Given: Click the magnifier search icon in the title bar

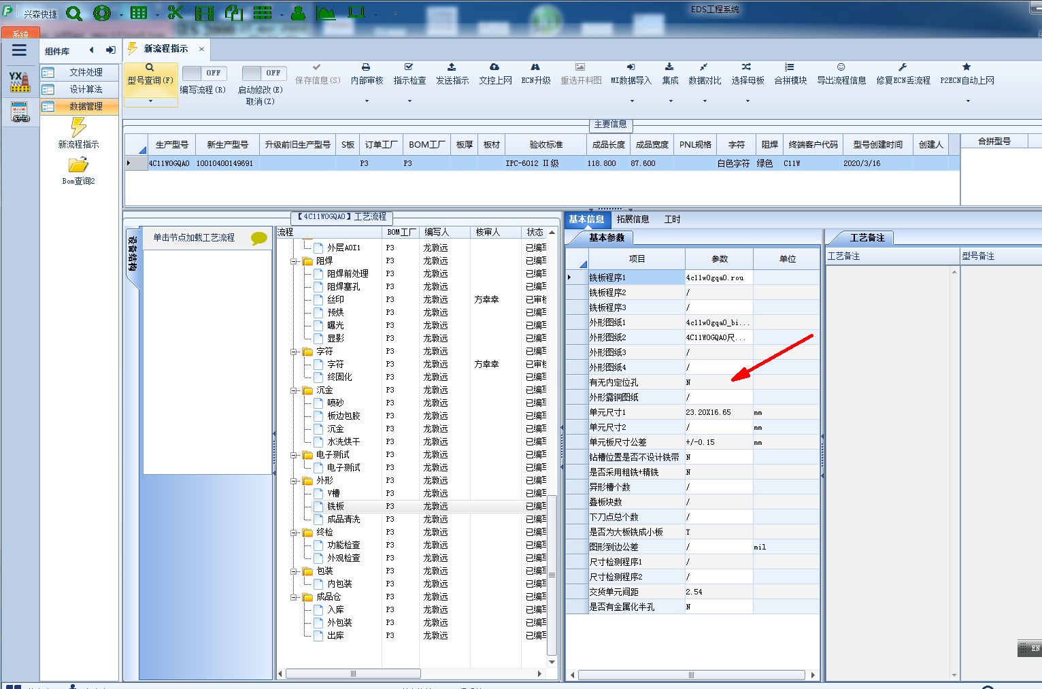Looking at the screenshot, I should tap(74, 14).
